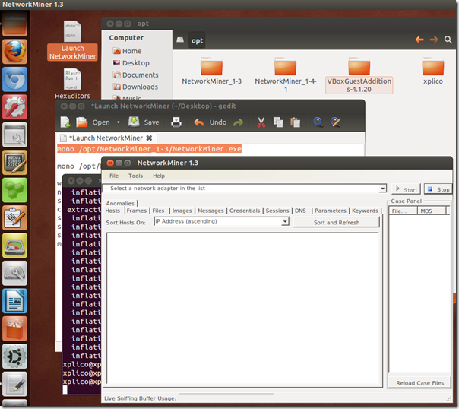Switch to the Frames tab
The height and width of the screenshot is (409, 459).
tap(137, 211)
